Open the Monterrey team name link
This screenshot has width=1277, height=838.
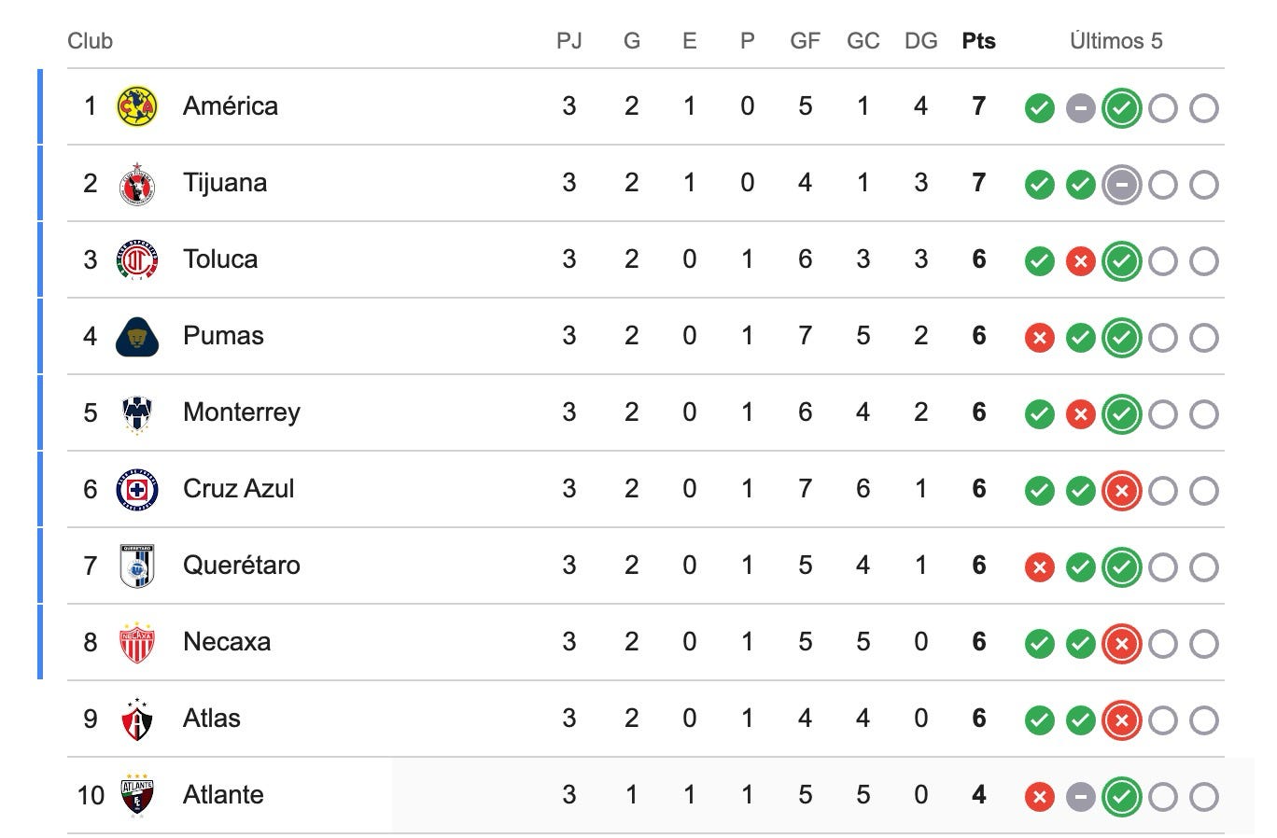pos(242,412)
